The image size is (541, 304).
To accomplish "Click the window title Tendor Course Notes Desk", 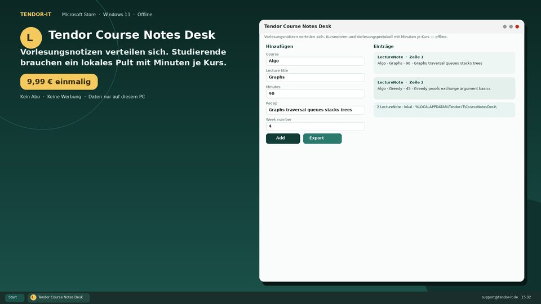I will click(298, 26).
